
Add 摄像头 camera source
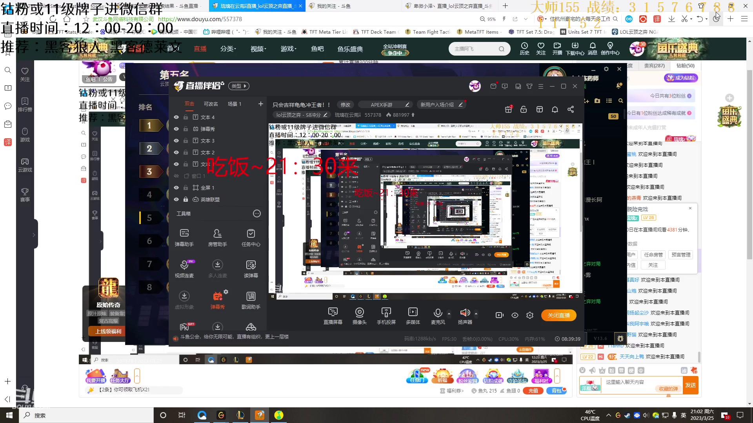[x=359, y=316]
